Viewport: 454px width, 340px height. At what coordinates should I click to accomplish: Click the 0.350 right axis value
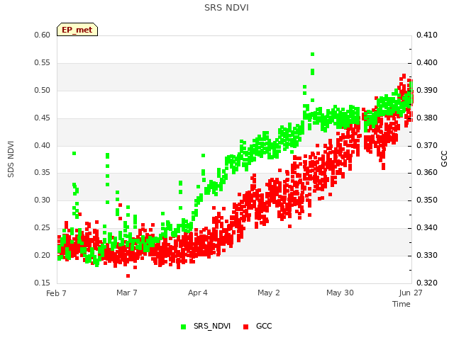point(427,200)
